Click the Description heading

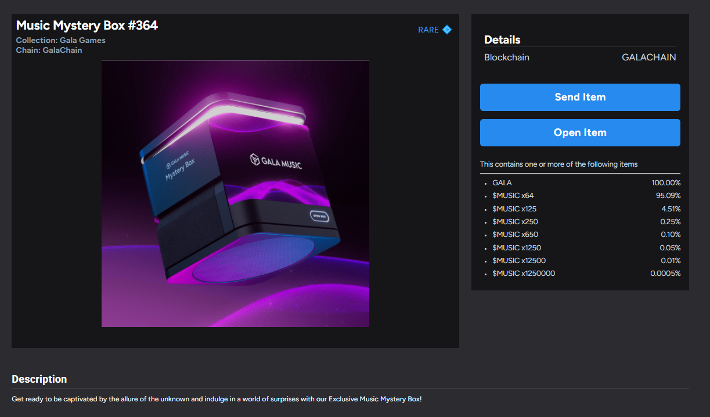(x=39, y=379)
